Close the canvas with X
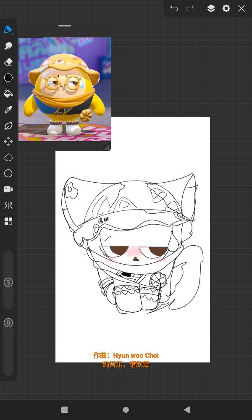The height and width of the screenshot is (420, 252). tap(241, 8)
